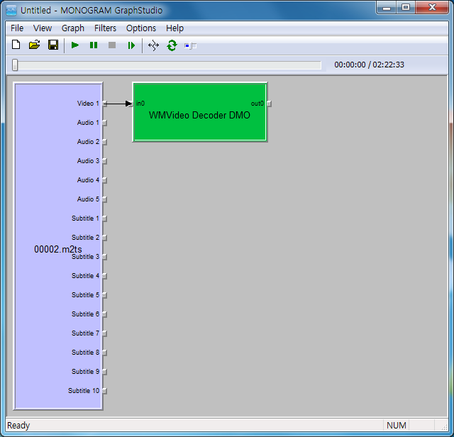The height and width of the screenshot is (437, 454).
Task: Click the Audio 4 output pin
Action: coord(104,180)
